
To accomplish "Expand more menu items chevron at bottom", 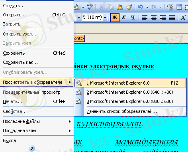I will (31, 148).
